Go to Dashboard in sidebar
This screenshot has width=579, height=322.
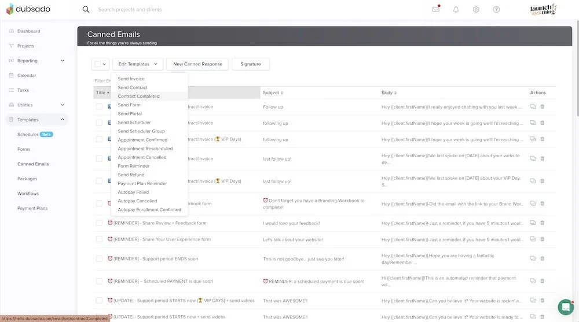pyautogui.click(x=28, y=31)
